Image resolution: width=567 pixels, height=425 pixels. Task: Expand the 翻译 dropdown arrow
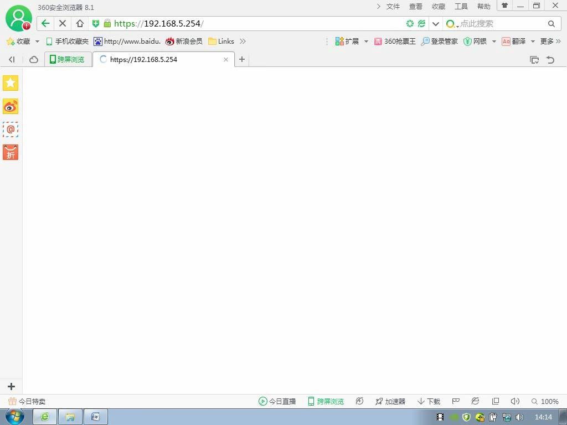click(533, 42)
